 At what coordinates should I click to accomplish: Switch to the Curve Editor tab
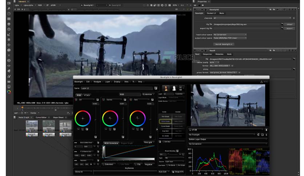(41, 117)
